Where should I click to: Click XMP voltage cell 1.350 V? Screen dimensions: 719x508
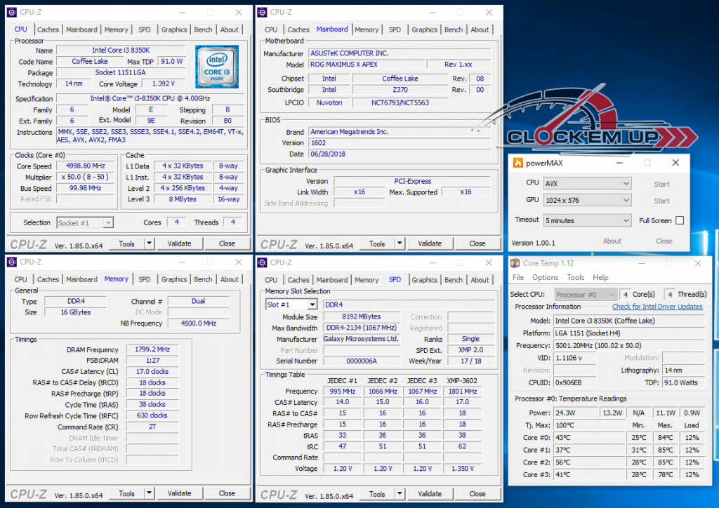point(462,469)
